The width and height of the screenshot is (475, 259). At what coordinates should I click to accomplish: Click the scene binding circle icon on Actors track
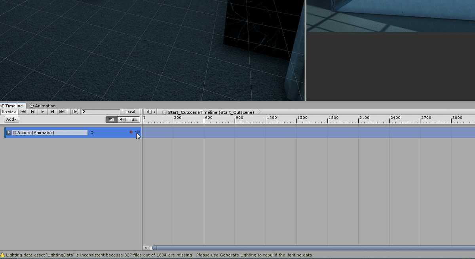pyautogui.click(x=92, y=132)
